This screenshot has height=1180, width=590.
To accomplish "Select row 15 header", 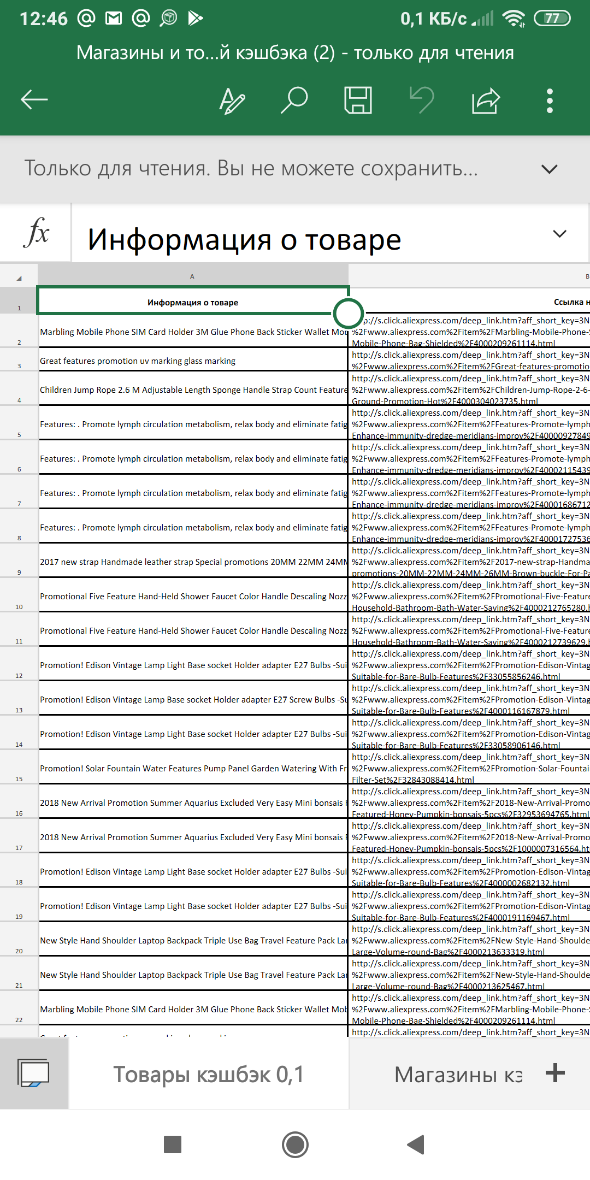I will (x=19, y=767).
